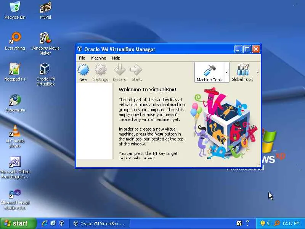Click the 12:17 PM system clock
The height and width of the screenshot is (229, 305).
click(291, 223)
